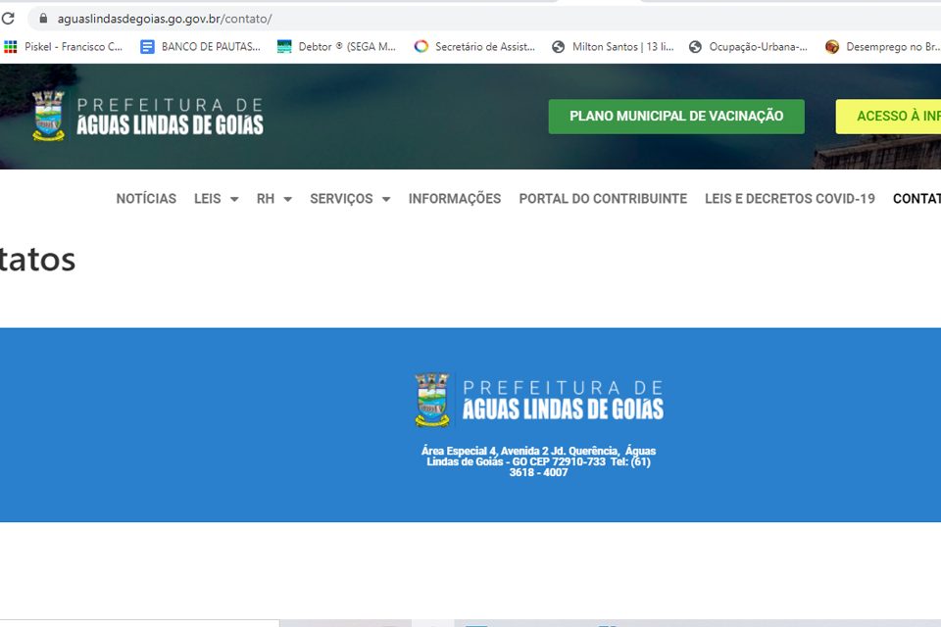
Task: Expand the LEIS dropdown menu
Action: pyautogui.click(x=217, y=199)
